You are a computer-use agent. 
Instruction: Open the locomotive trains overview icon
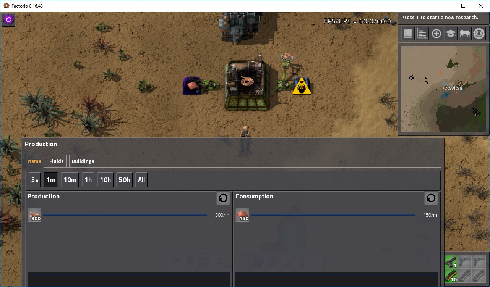coord(465,34)
